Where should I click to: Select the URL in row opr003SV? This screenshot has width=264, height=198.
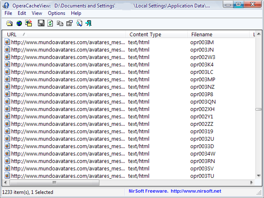tap(68, 168)
